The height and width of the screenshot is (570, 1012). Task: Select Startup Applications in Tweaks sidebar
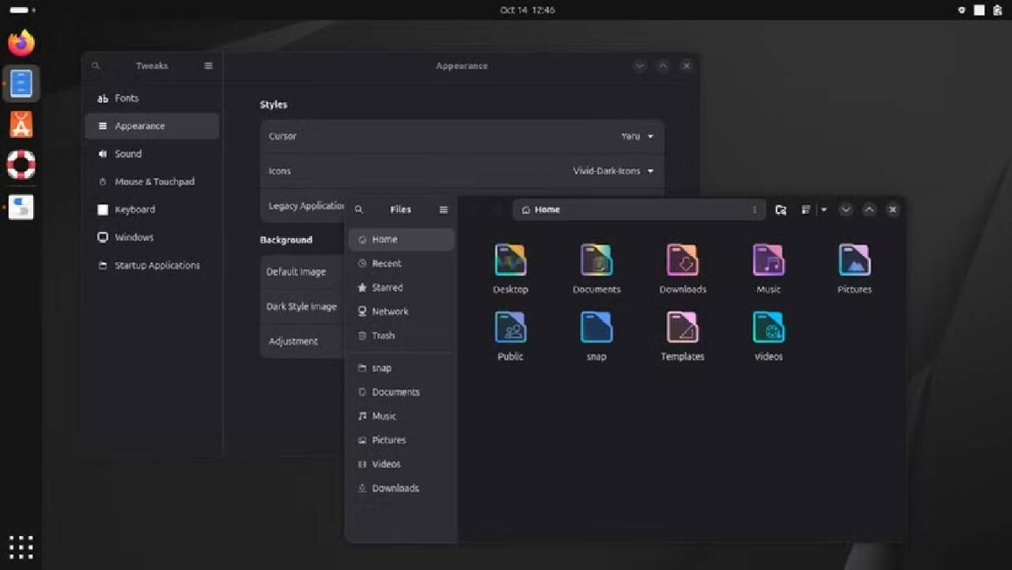152,264
